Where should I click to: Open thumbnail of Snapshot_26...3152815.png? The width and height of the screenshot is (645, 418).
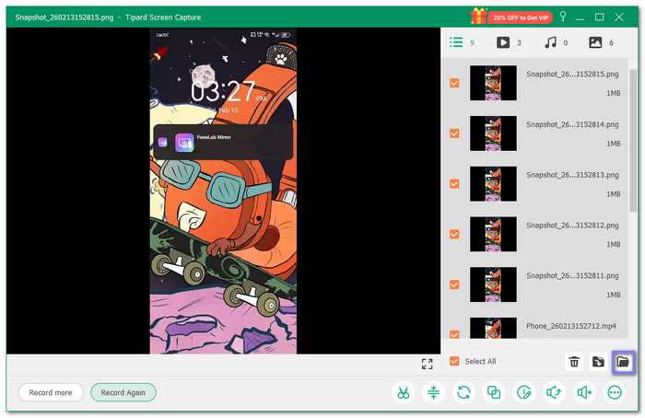(493, 83)
